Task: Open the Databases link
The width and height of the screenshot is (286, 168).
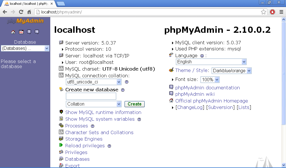Action: tap(77, 159)
